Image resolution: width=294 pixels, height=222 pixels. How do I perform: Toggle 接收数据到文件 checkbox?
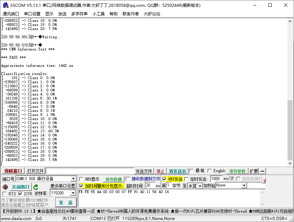[x=128, y=179]
